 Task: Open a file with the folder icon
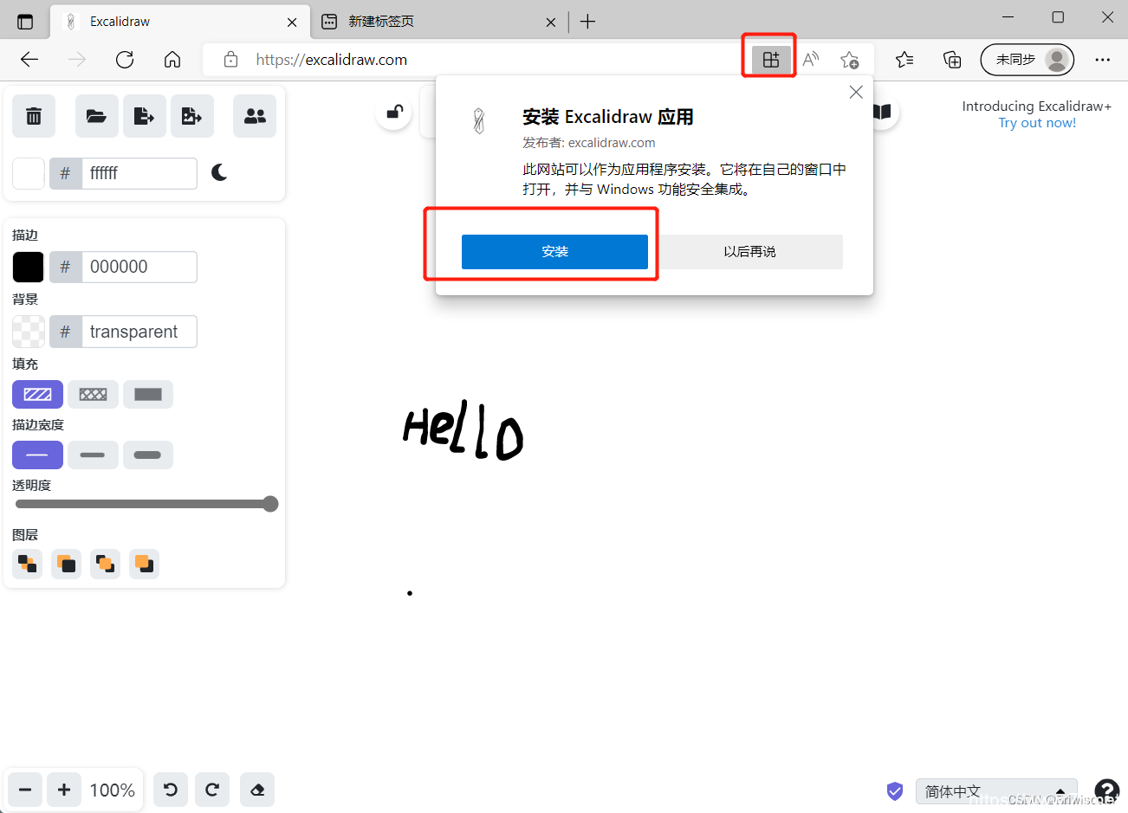tap(96, 116)
